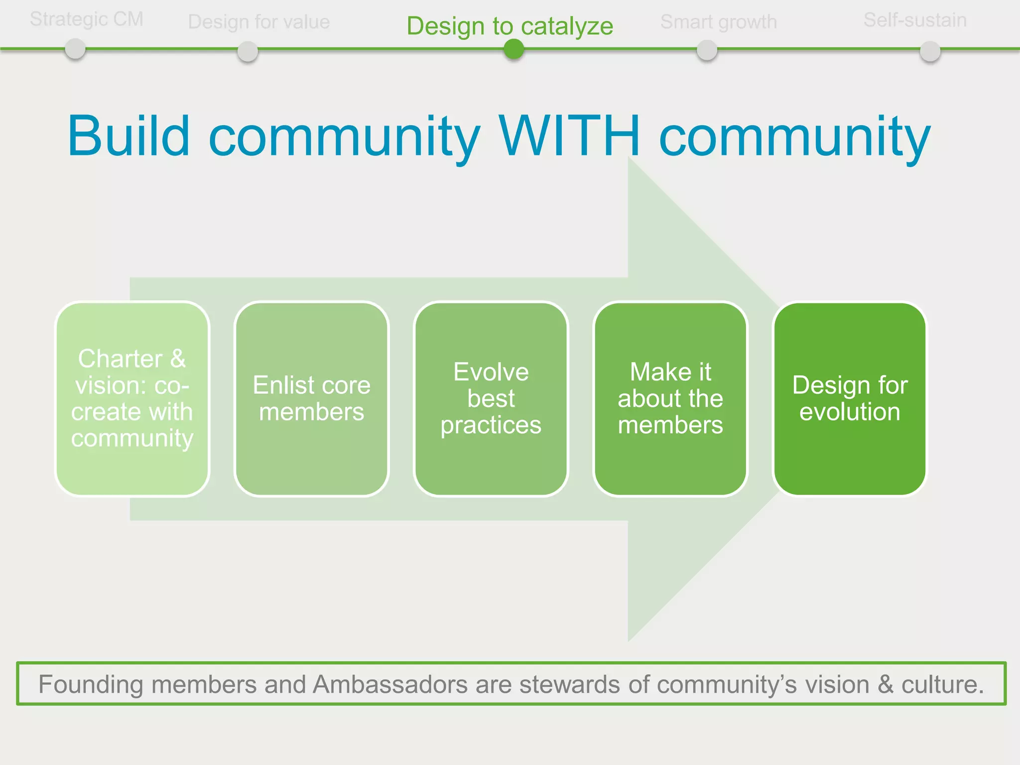Click the Founding members and Ambassadors text box
This screenshot has width=1020, height=765.
[x=511, y=684]
